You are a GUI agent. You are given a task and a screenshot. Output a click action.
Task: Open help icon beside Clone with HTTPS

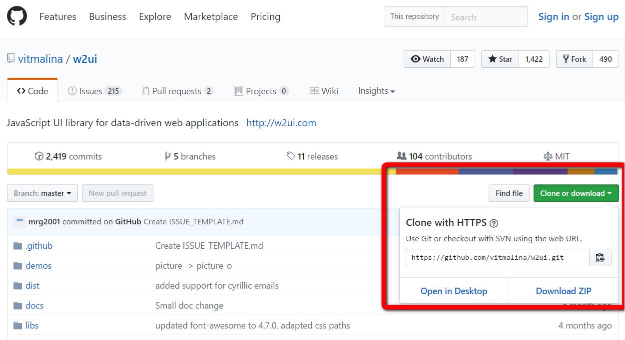click(494, 223)
